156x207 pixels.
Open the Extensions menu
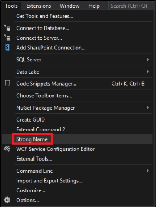tap(39, 6)
